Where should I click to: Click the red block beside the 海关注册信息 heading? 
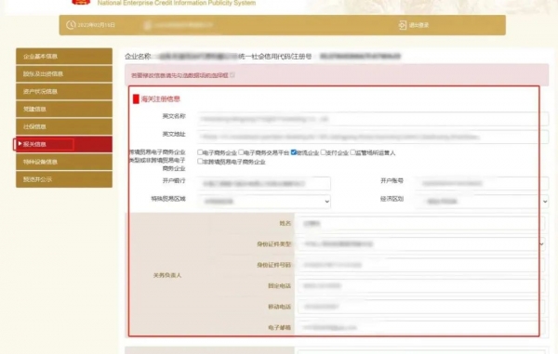tap(136, 98)
